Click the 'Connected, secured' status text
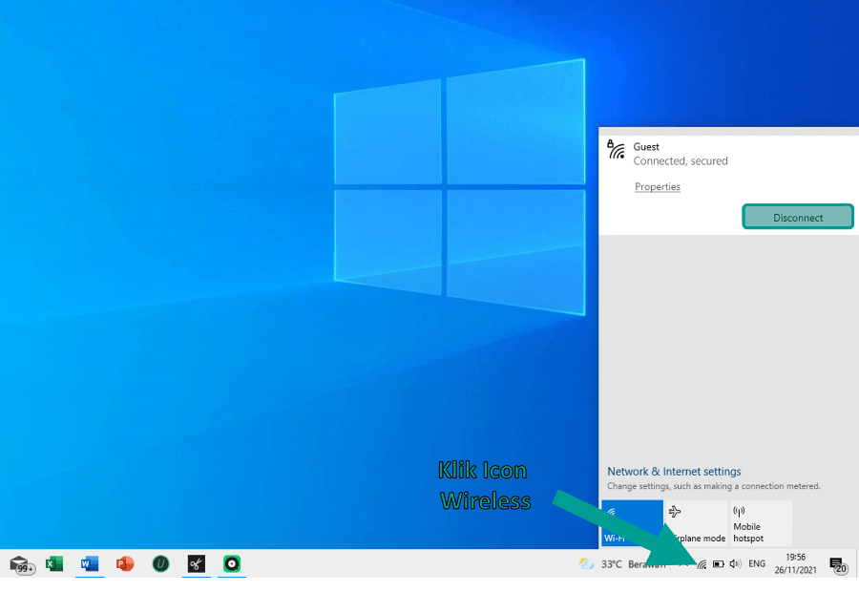This screenshot has width=859, height=613. (x=681, y=161)
